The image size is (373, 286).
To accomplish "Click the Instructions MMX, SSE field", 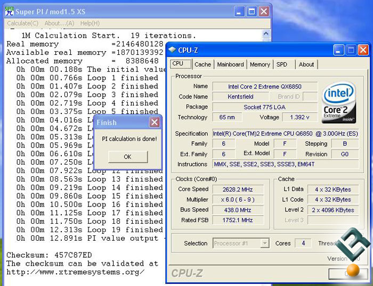I will coord(286,164).
